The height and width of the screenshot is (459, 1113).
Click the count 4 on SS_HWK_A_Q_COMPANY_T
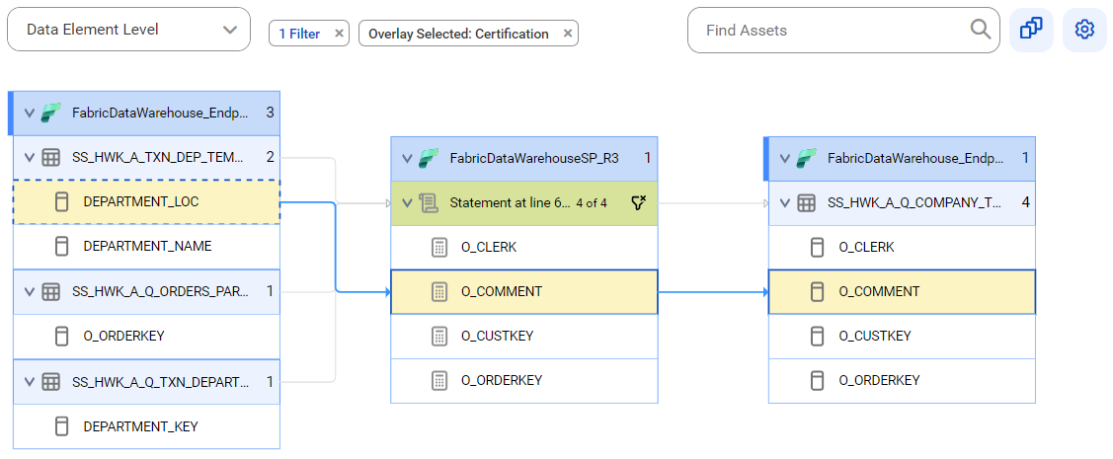pos(1025,202)
